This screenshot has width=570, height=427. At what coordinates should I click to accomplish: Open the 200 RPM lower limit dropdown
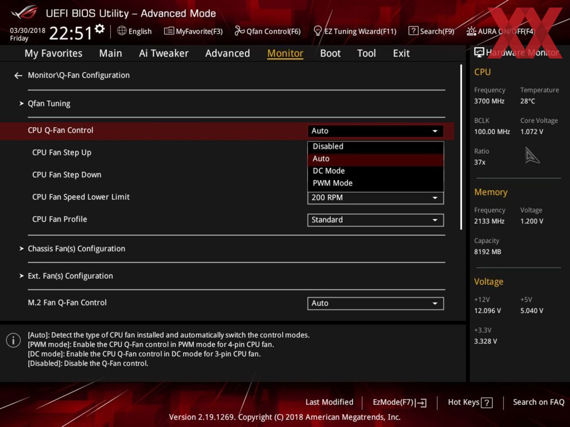point(375,198)
